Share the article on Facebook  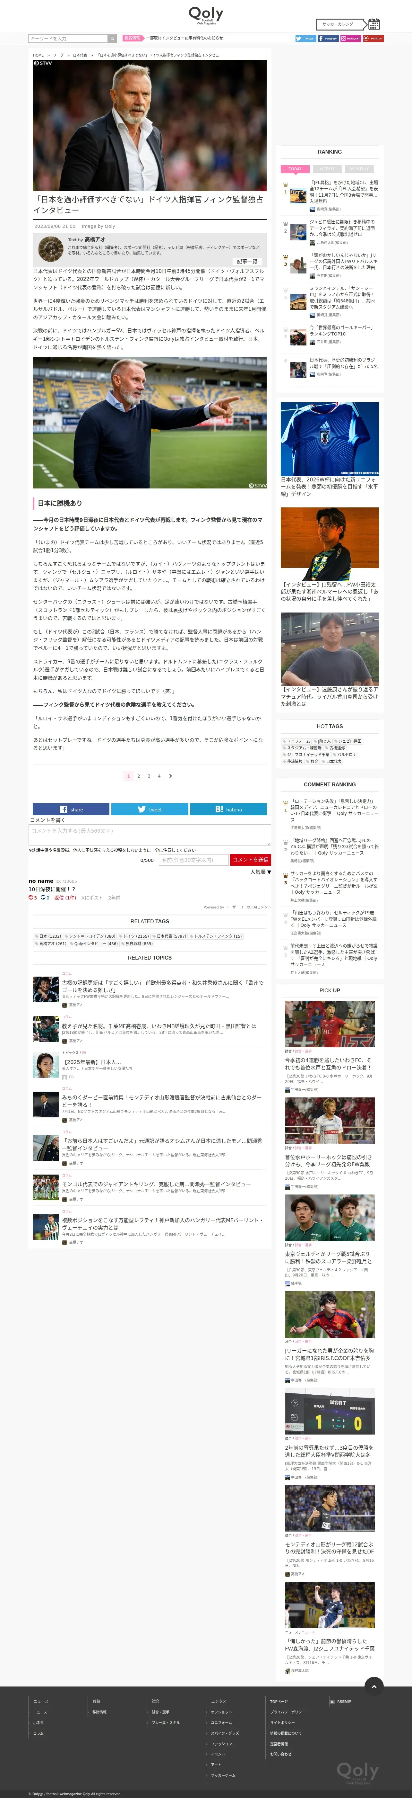pos(71,809)
